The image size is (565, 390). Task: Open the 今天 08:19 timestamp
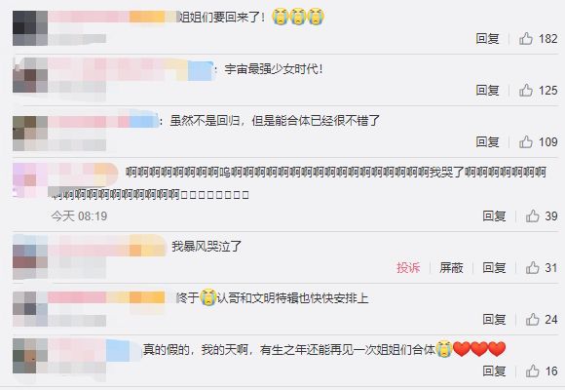(x=79, y=216)
